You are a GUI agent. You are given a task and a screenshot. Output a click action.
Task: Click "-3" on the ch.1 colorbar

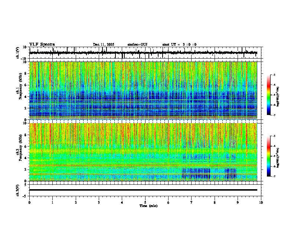pyautogui.click(x=274, y=75)
